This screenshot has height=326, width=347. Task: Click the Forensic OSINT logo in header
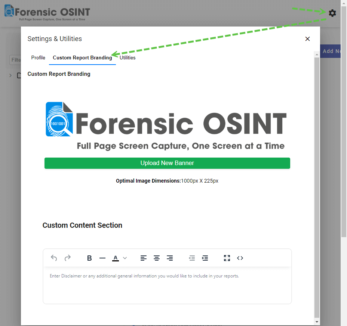click(47, 13)
